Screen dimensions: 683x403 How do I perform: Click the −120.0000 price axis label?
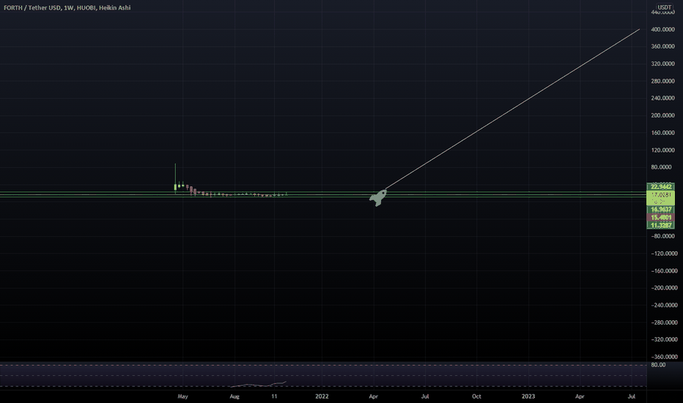click(x=664, y=254)
